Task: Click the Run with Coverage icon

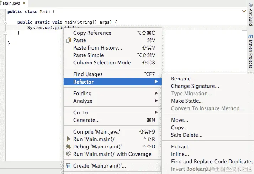Action: pyautogui.click(x=69, y=154)
